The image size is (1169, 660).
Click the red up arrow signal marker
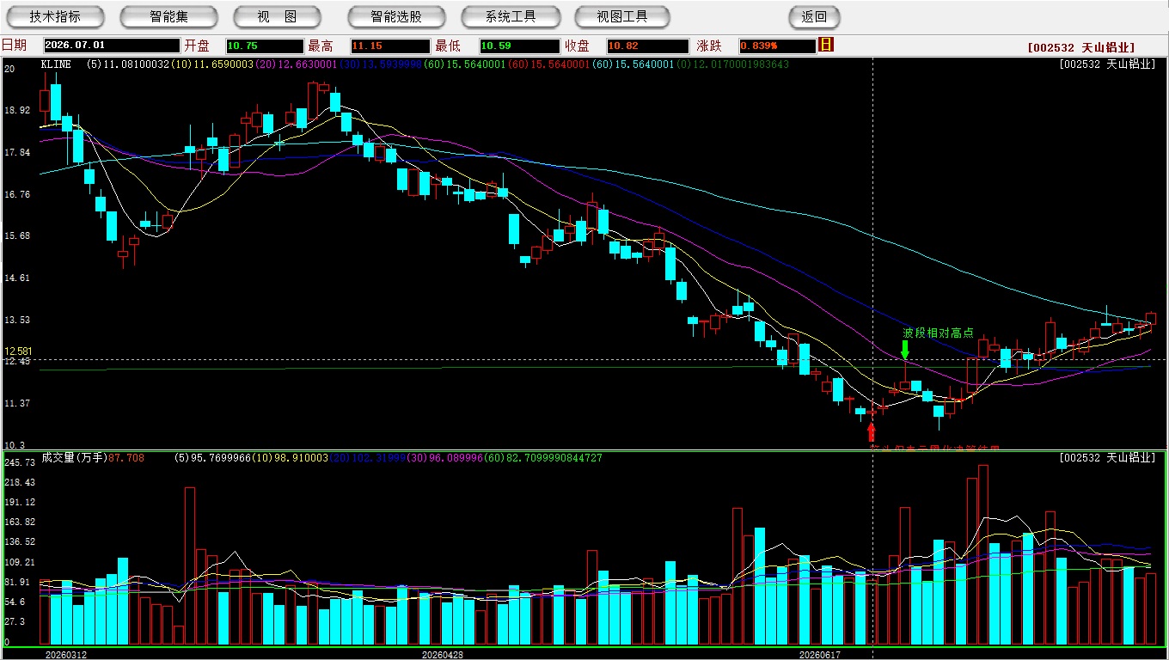pos(872,432)
